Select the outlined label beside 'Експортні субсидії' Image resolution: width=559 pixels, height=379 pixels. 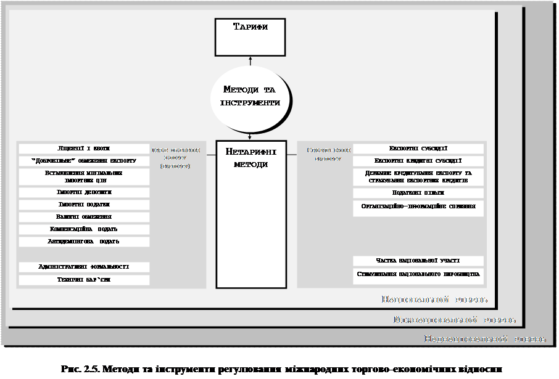pos(328,155)
